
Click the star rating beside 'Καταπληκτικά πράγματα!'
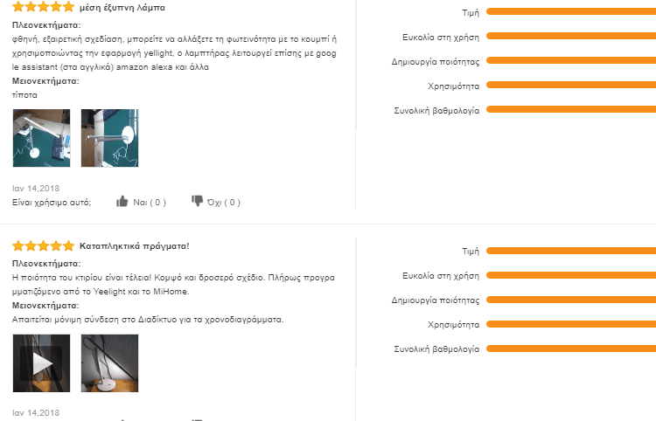43,245
